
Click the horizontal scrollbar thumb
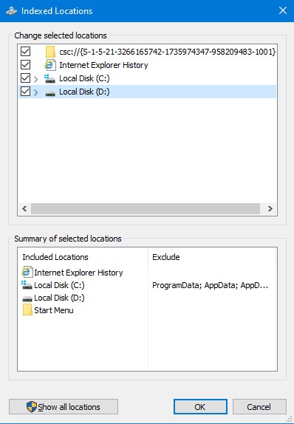146,208
